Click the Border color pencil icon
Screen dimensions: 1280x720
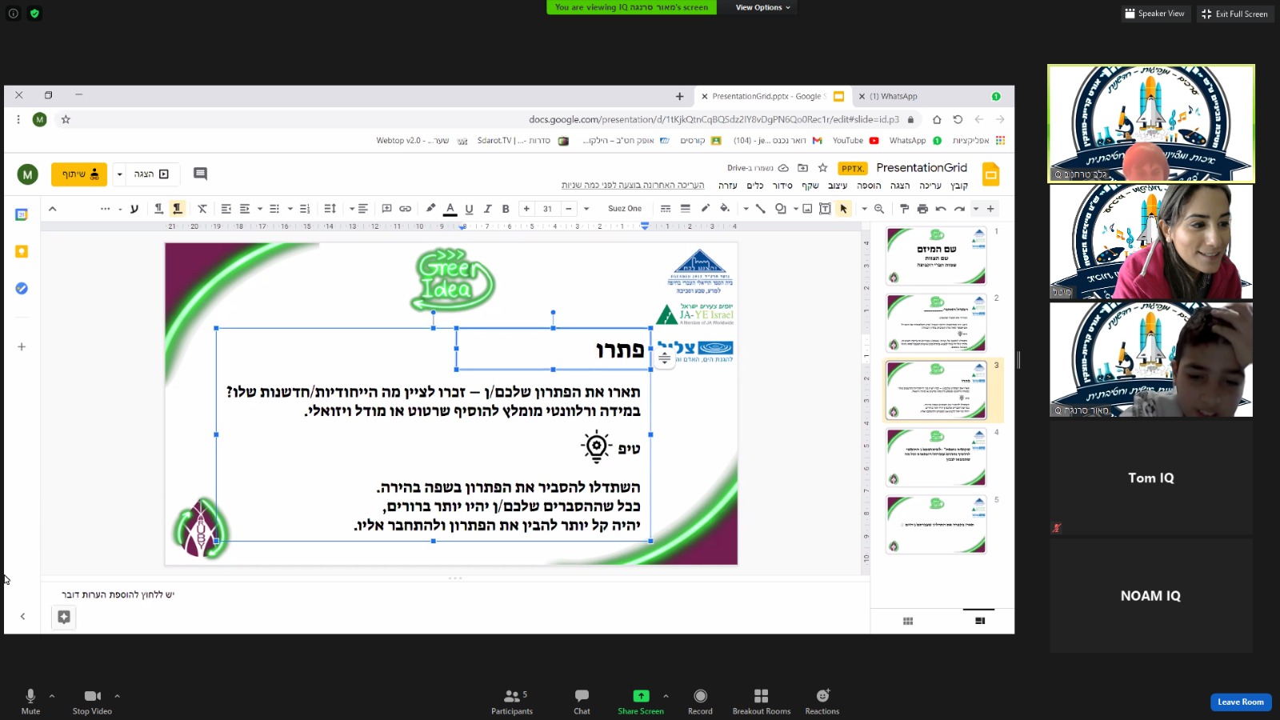[x=706, y=209]
